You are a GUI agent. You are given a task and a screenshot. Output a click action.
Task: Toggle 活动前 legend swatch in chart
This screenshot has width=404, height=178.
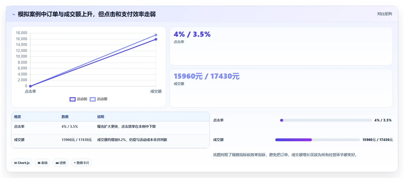point(73,99)
